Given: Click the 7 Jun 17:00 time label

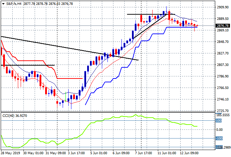Looking at the screenshot, I should click(143, 153).
